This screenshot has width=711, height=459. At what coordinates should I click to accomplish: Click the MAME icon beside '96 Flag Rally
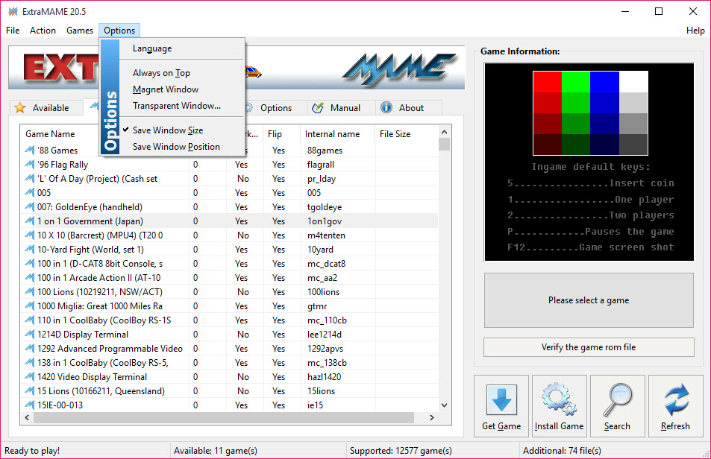[30, 165]
